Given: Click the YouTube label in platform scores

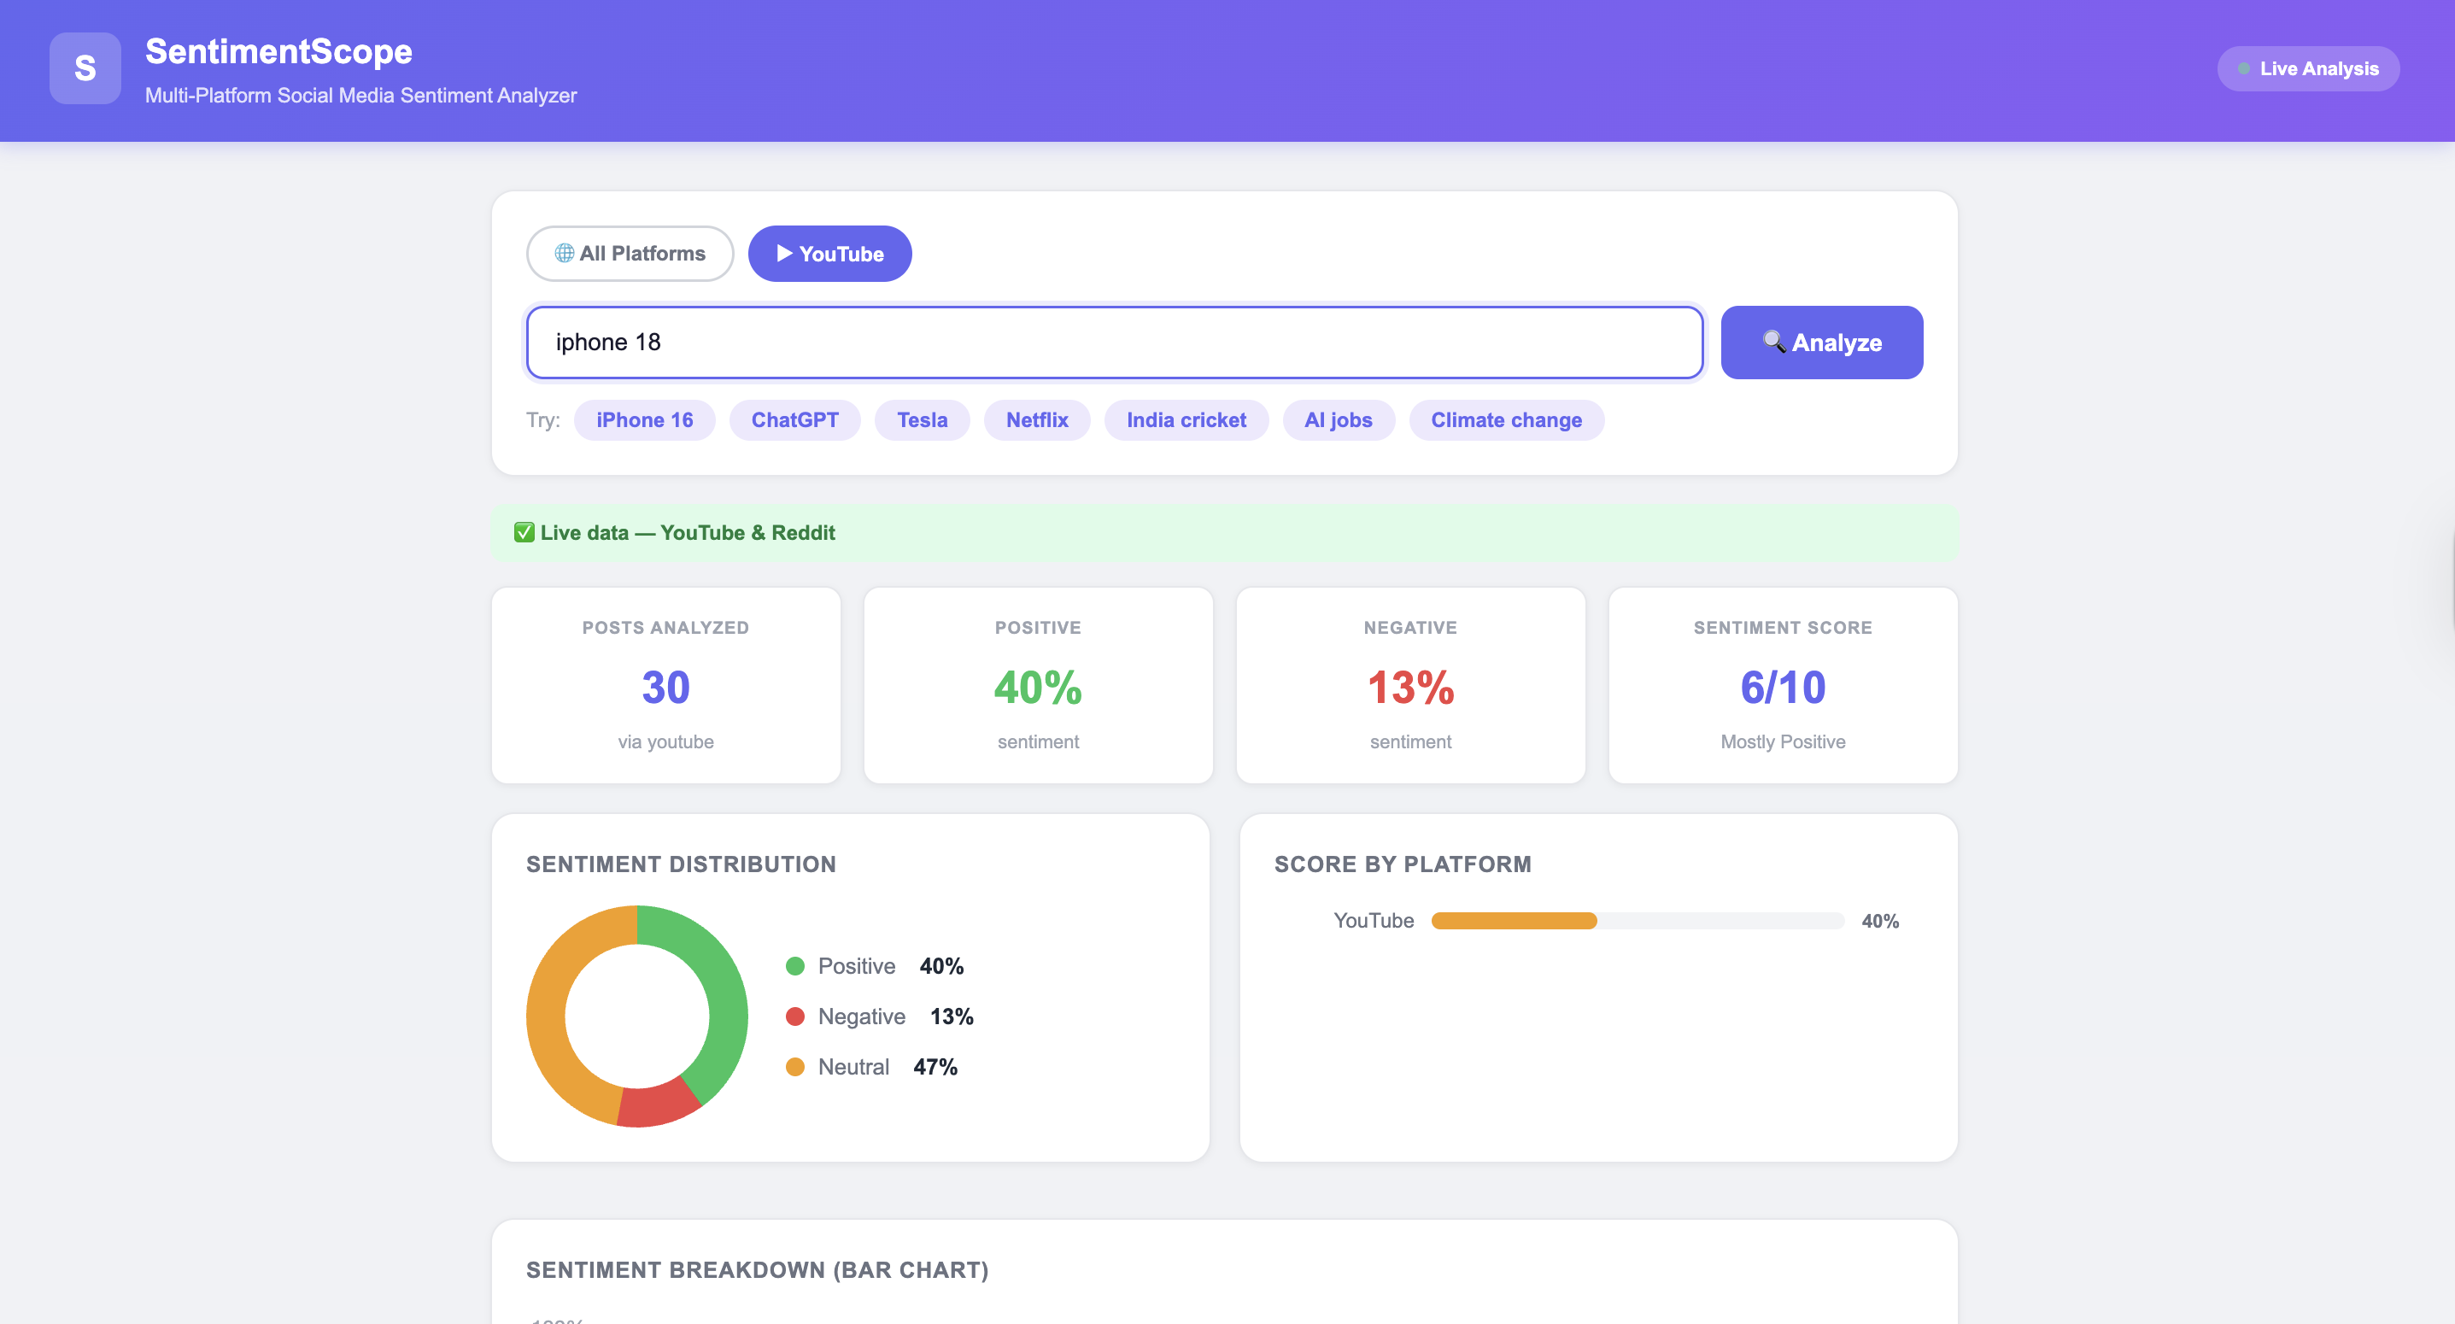Looking at the screenshot, I should 1374,921.
